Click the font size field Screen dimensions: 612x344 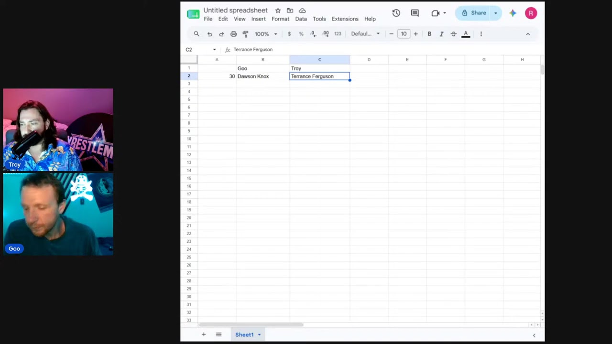click(x=404, y=34)
